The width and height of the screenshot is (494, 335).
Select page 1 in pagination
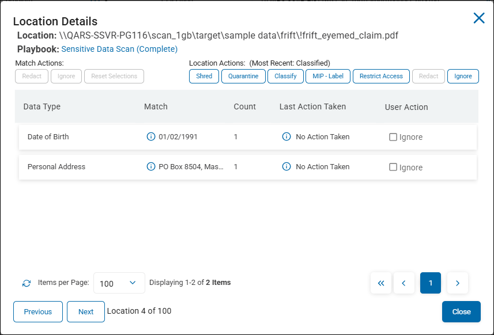pyautogui.click(x=431, y=283)
